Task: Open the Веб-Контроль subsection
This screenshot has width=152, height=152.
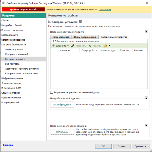Action: point(12,64)
